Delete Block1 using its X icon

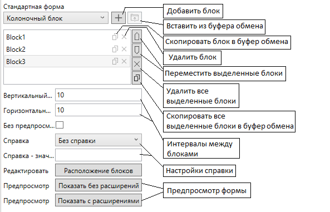(124, 37)
